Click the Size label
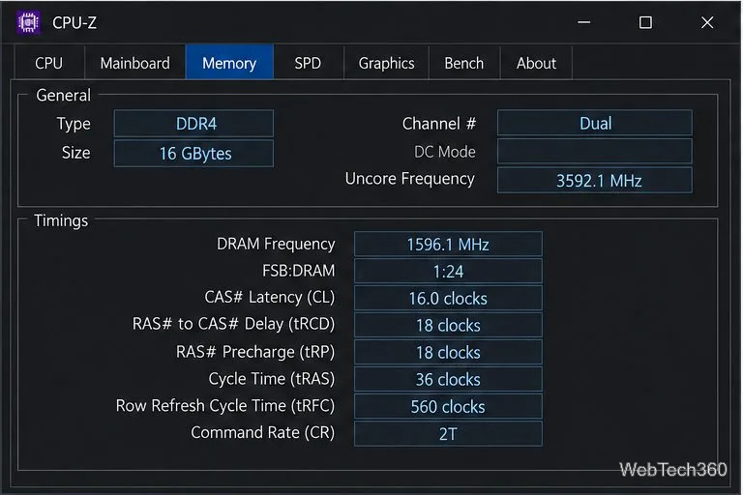The image size is (743, 495). [x=75, y=153]
